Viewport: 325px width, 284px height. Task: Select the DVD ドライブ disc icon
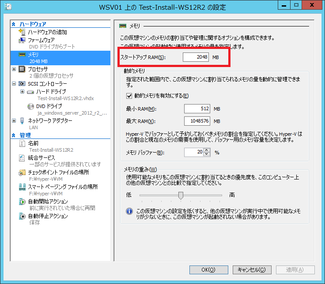point(30,106)
